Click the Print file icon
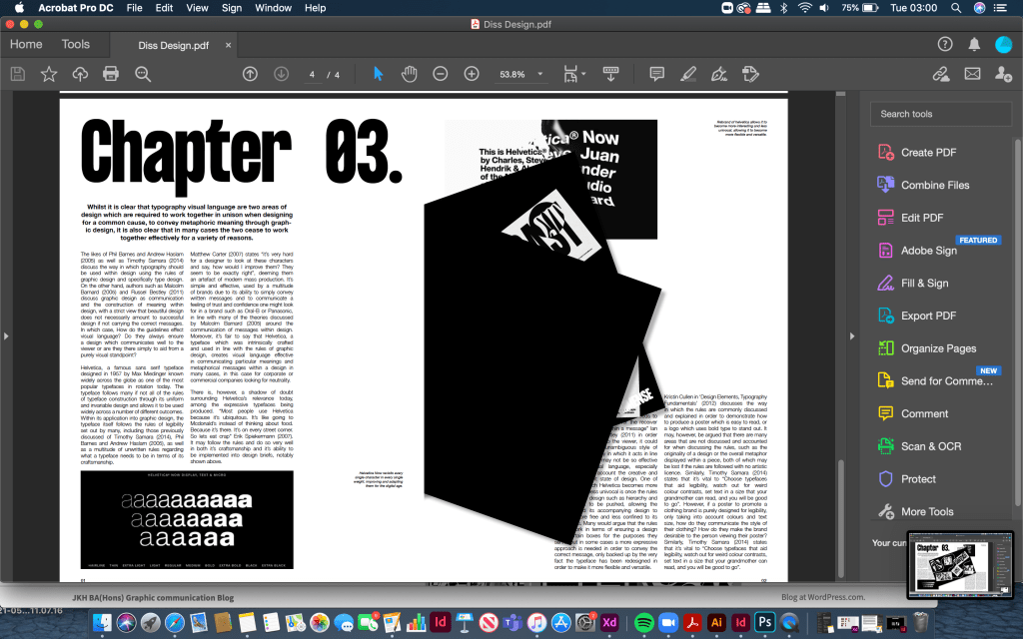Viewport: 1023px width, 639px height. 111,74
